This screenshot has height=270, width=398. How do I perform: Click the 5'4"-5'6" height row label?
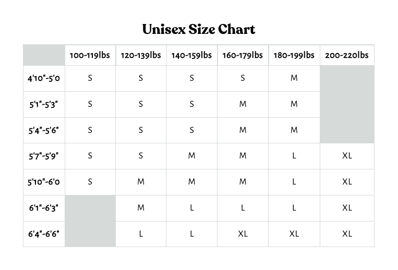(x=44, y=130)
